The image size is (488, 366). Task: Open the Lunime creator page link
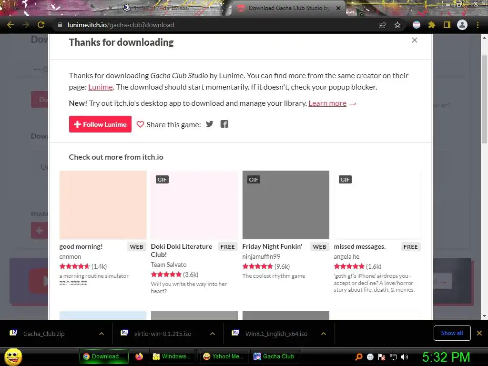[100, 87]
